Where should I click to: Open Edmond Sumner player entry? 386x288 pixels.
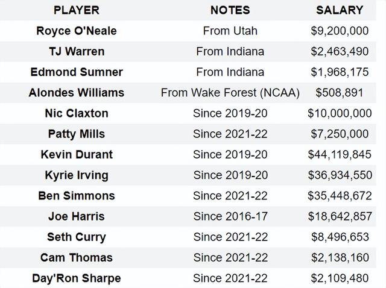77,72
